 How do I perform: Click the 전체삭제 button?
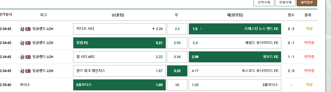pyautogui.click(x=285, y=2)
